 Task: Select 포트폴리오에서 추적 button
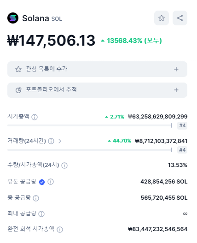pyautogui.click(x=97, y=90)
